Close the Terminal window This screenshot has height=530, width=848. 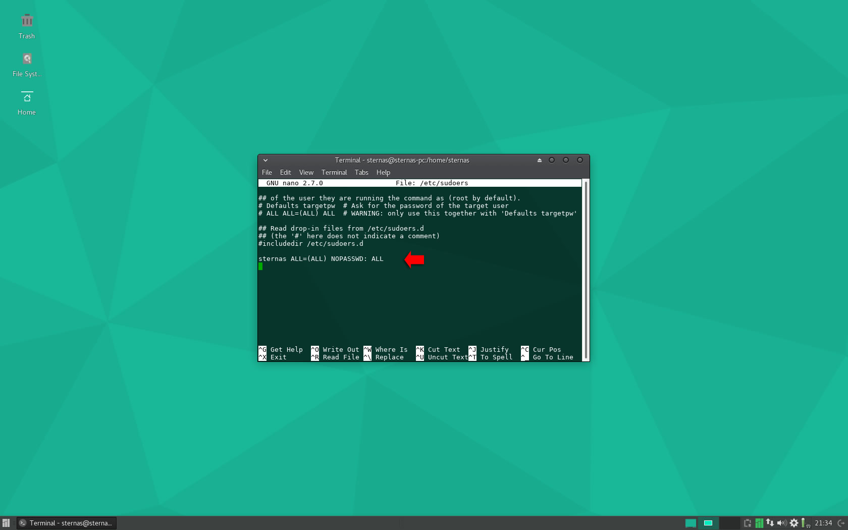(580, 160)
